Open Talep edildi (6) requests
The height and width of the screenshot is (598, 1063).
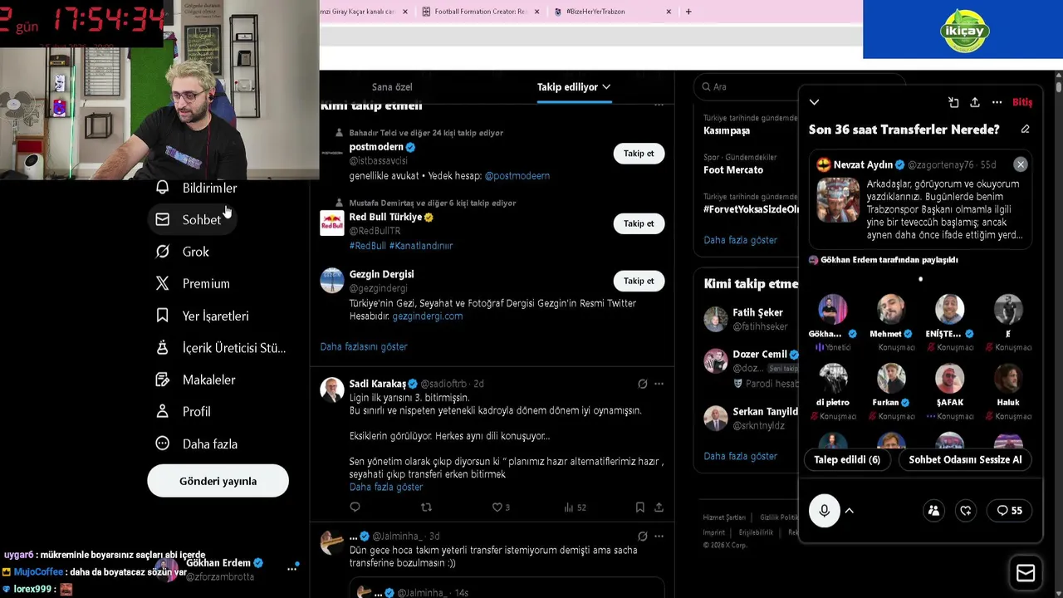(x=847, y=459)
